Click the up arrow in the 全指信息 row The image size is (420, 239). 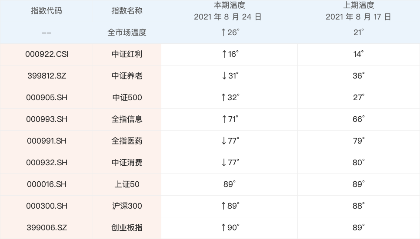tap(224, 119)
